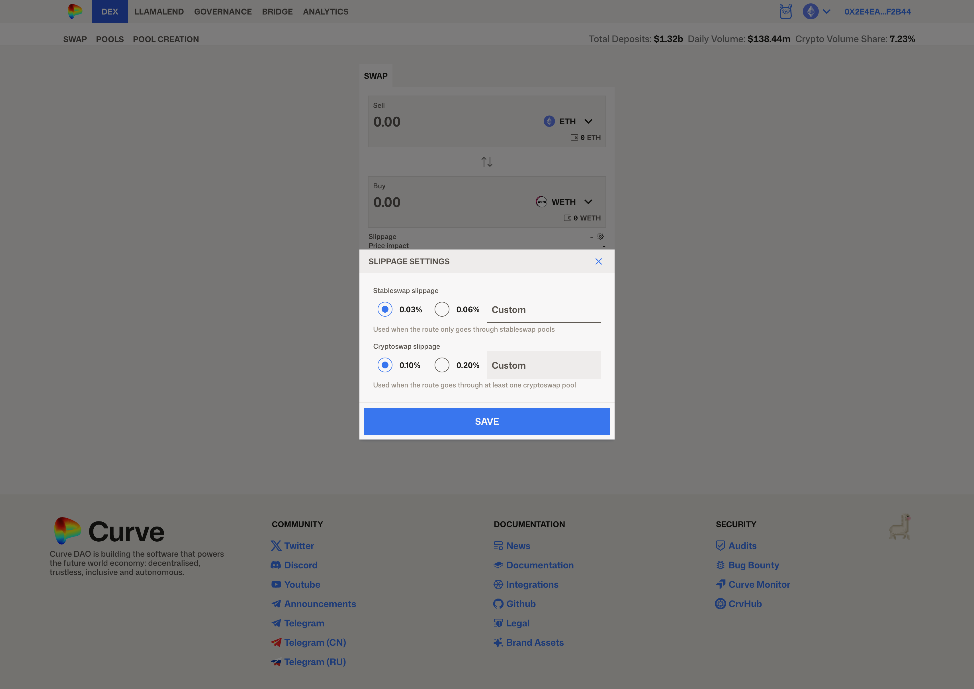Click the Ethereum network icon in header
This screenshot has width=974, height=689.
click(811, 11)
